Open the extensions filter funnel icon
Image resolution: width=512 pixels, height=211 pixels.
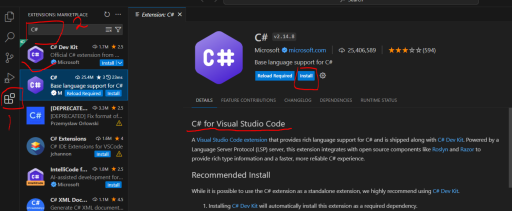click(118, 29)
